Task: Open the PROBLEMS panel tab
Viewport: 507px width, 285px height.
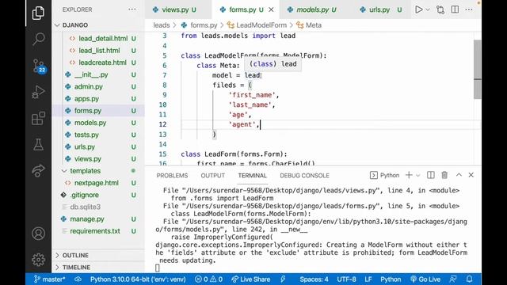Action: point(172,176)
